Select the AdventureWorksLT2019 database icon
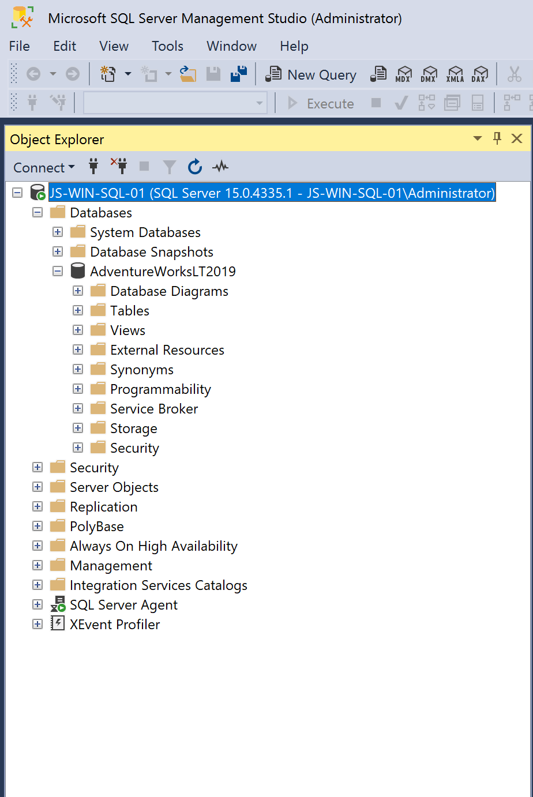 pyautogui.click(x=77, y=270)
